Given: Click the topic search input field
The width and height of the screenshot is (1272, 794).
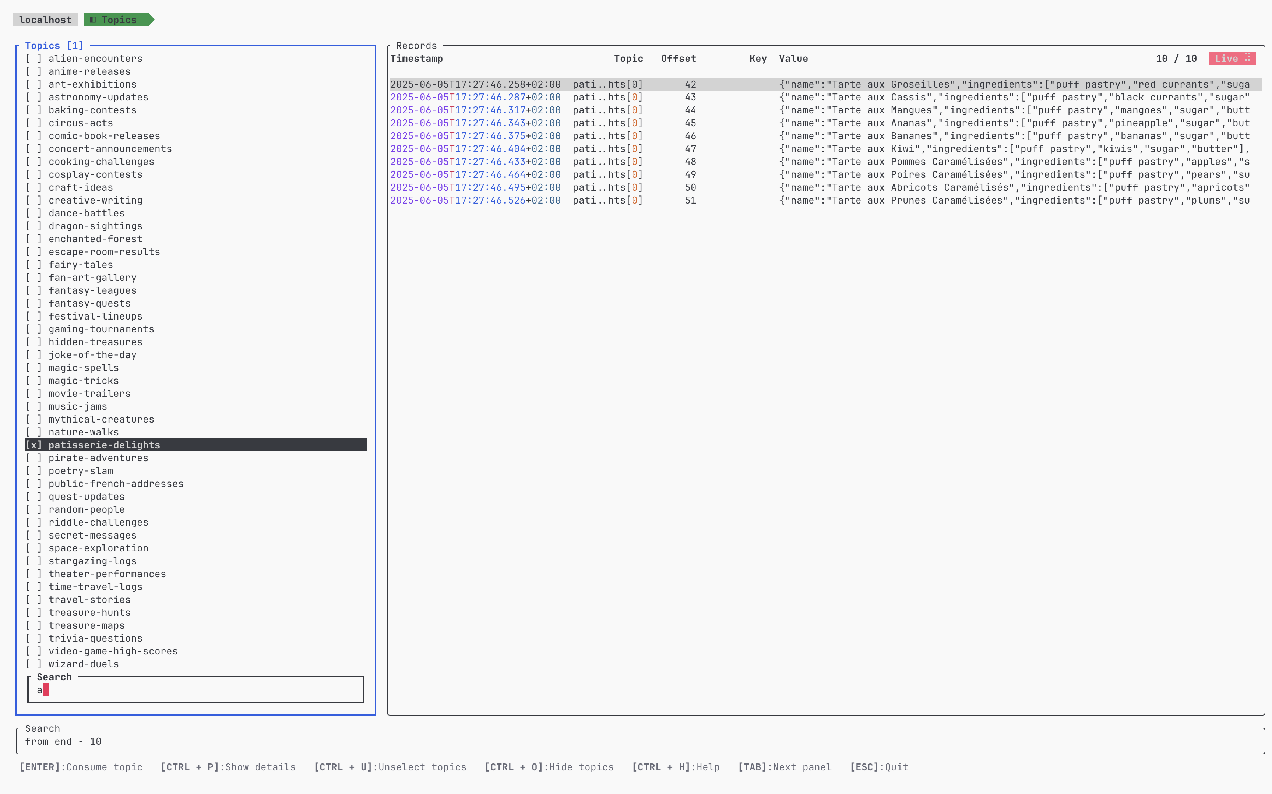Looking at the screenshot, I should click(x=195, y=690).
